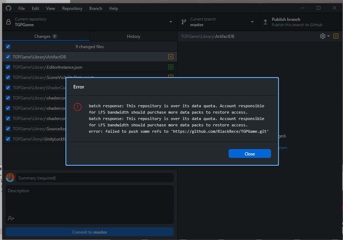Click the Summary input field
Image resolution: width=343 pixels, height=240 pixels.
pos(95,178)
